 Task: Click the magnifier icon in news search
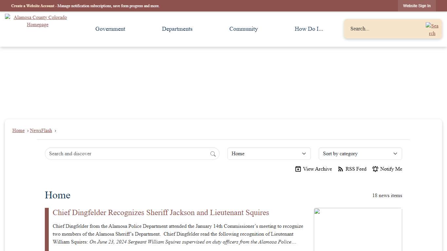pos(213,154)
